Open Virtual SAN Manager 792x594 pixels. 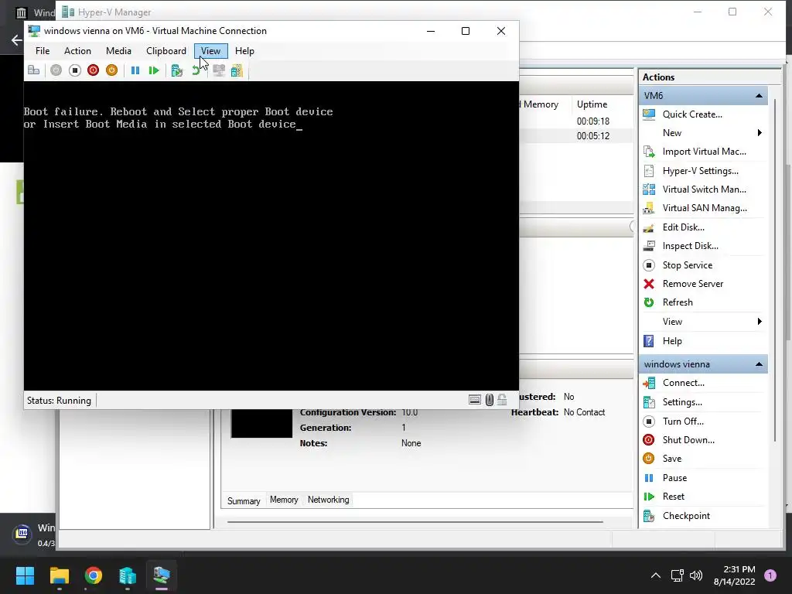(705, 208)
